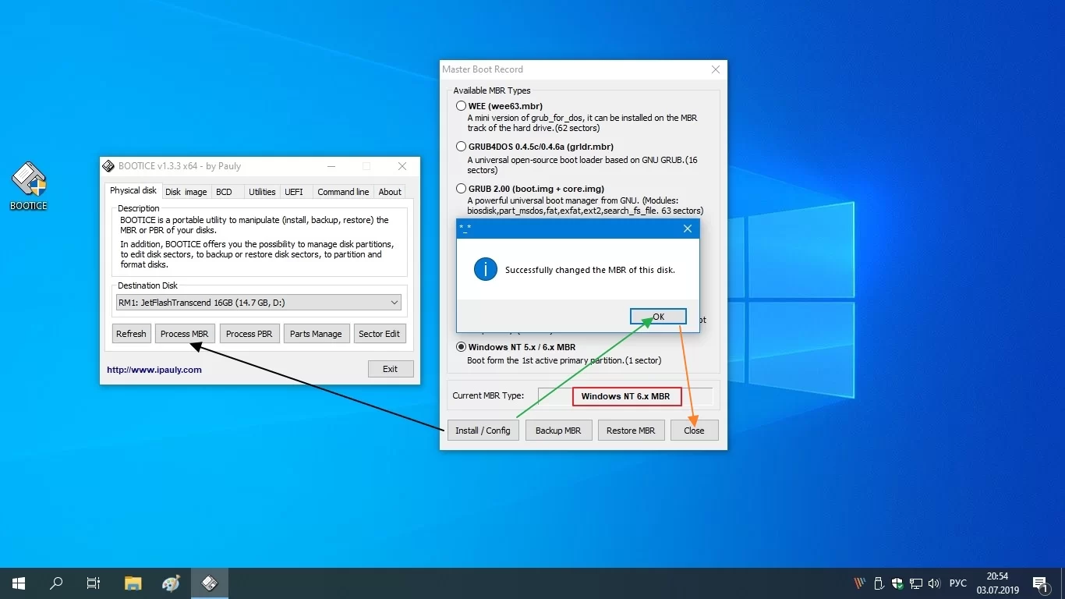Select Windows NT 5.x / 6.x MBR option

click(x=461, y=347)
